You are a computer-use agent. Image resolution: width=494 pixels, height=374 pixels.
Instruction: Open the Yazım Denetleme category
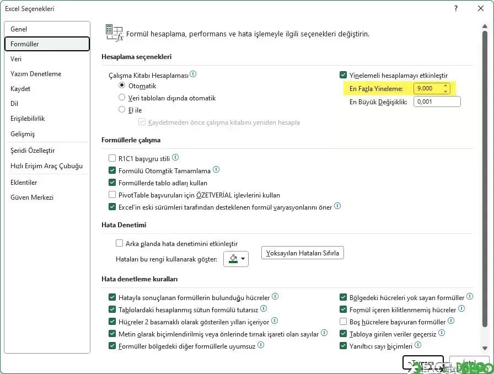[x=47, y=74]
